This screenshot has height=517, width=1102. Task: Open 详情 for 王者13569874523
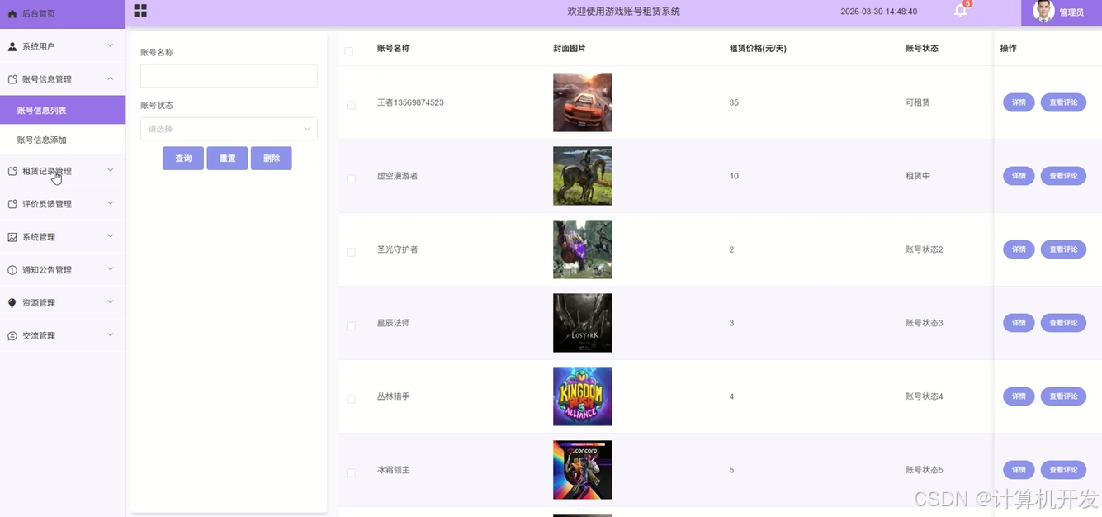click(1019, 102)
